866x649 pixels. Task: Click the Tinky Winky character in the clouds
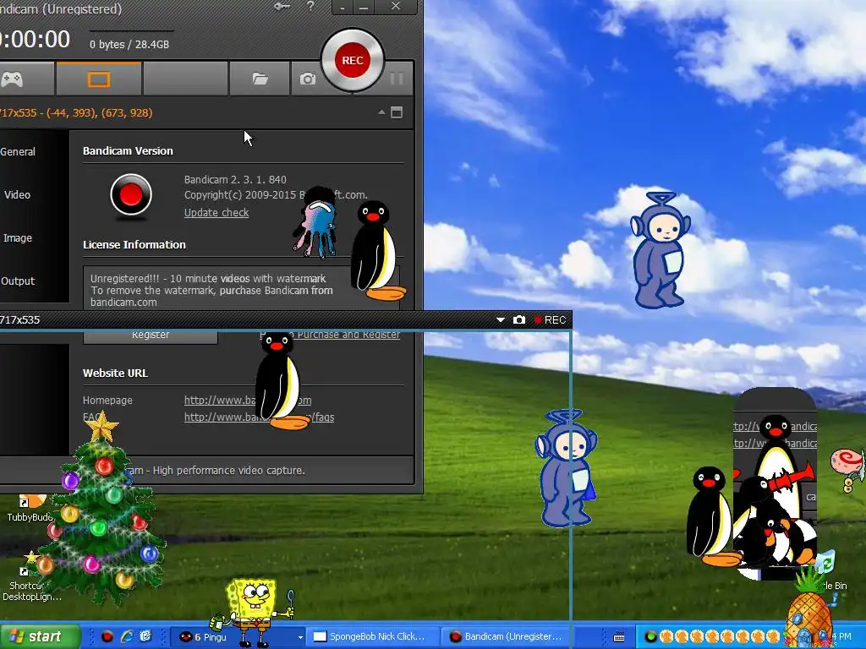click(x=660, y=250)
